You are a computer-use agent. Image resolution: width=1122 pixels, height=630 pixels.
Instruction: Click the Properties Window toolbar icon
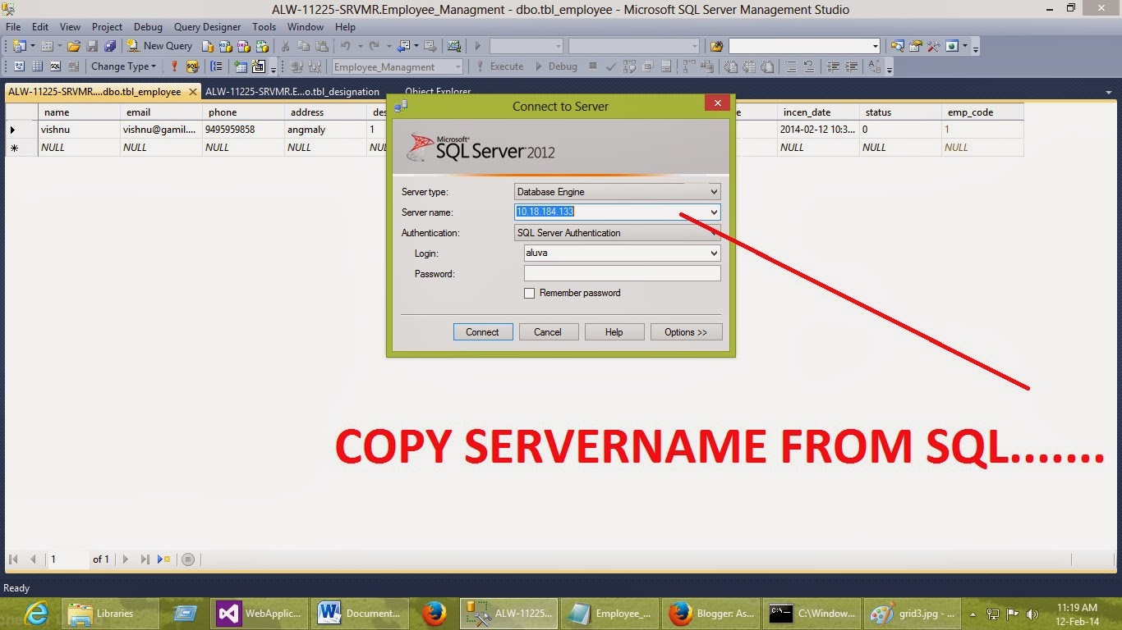click(915, 46)
